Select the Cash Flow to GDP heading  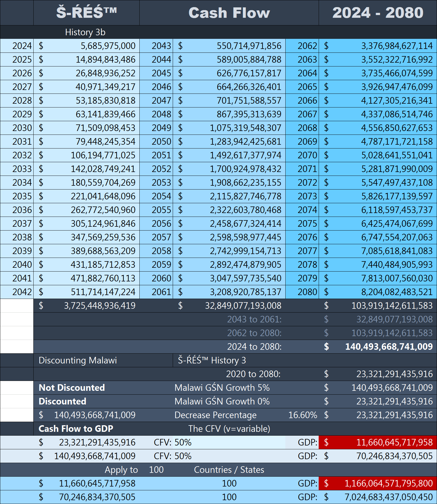[76, 429]
